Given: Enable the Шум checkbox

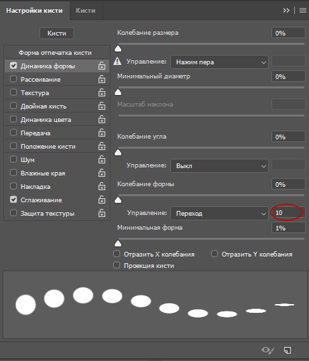Looking at the screenshot, I should click(x=13, y=159).
